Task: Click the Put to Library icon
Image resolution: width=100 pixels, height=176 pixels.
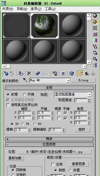Action: pos(55,74)
